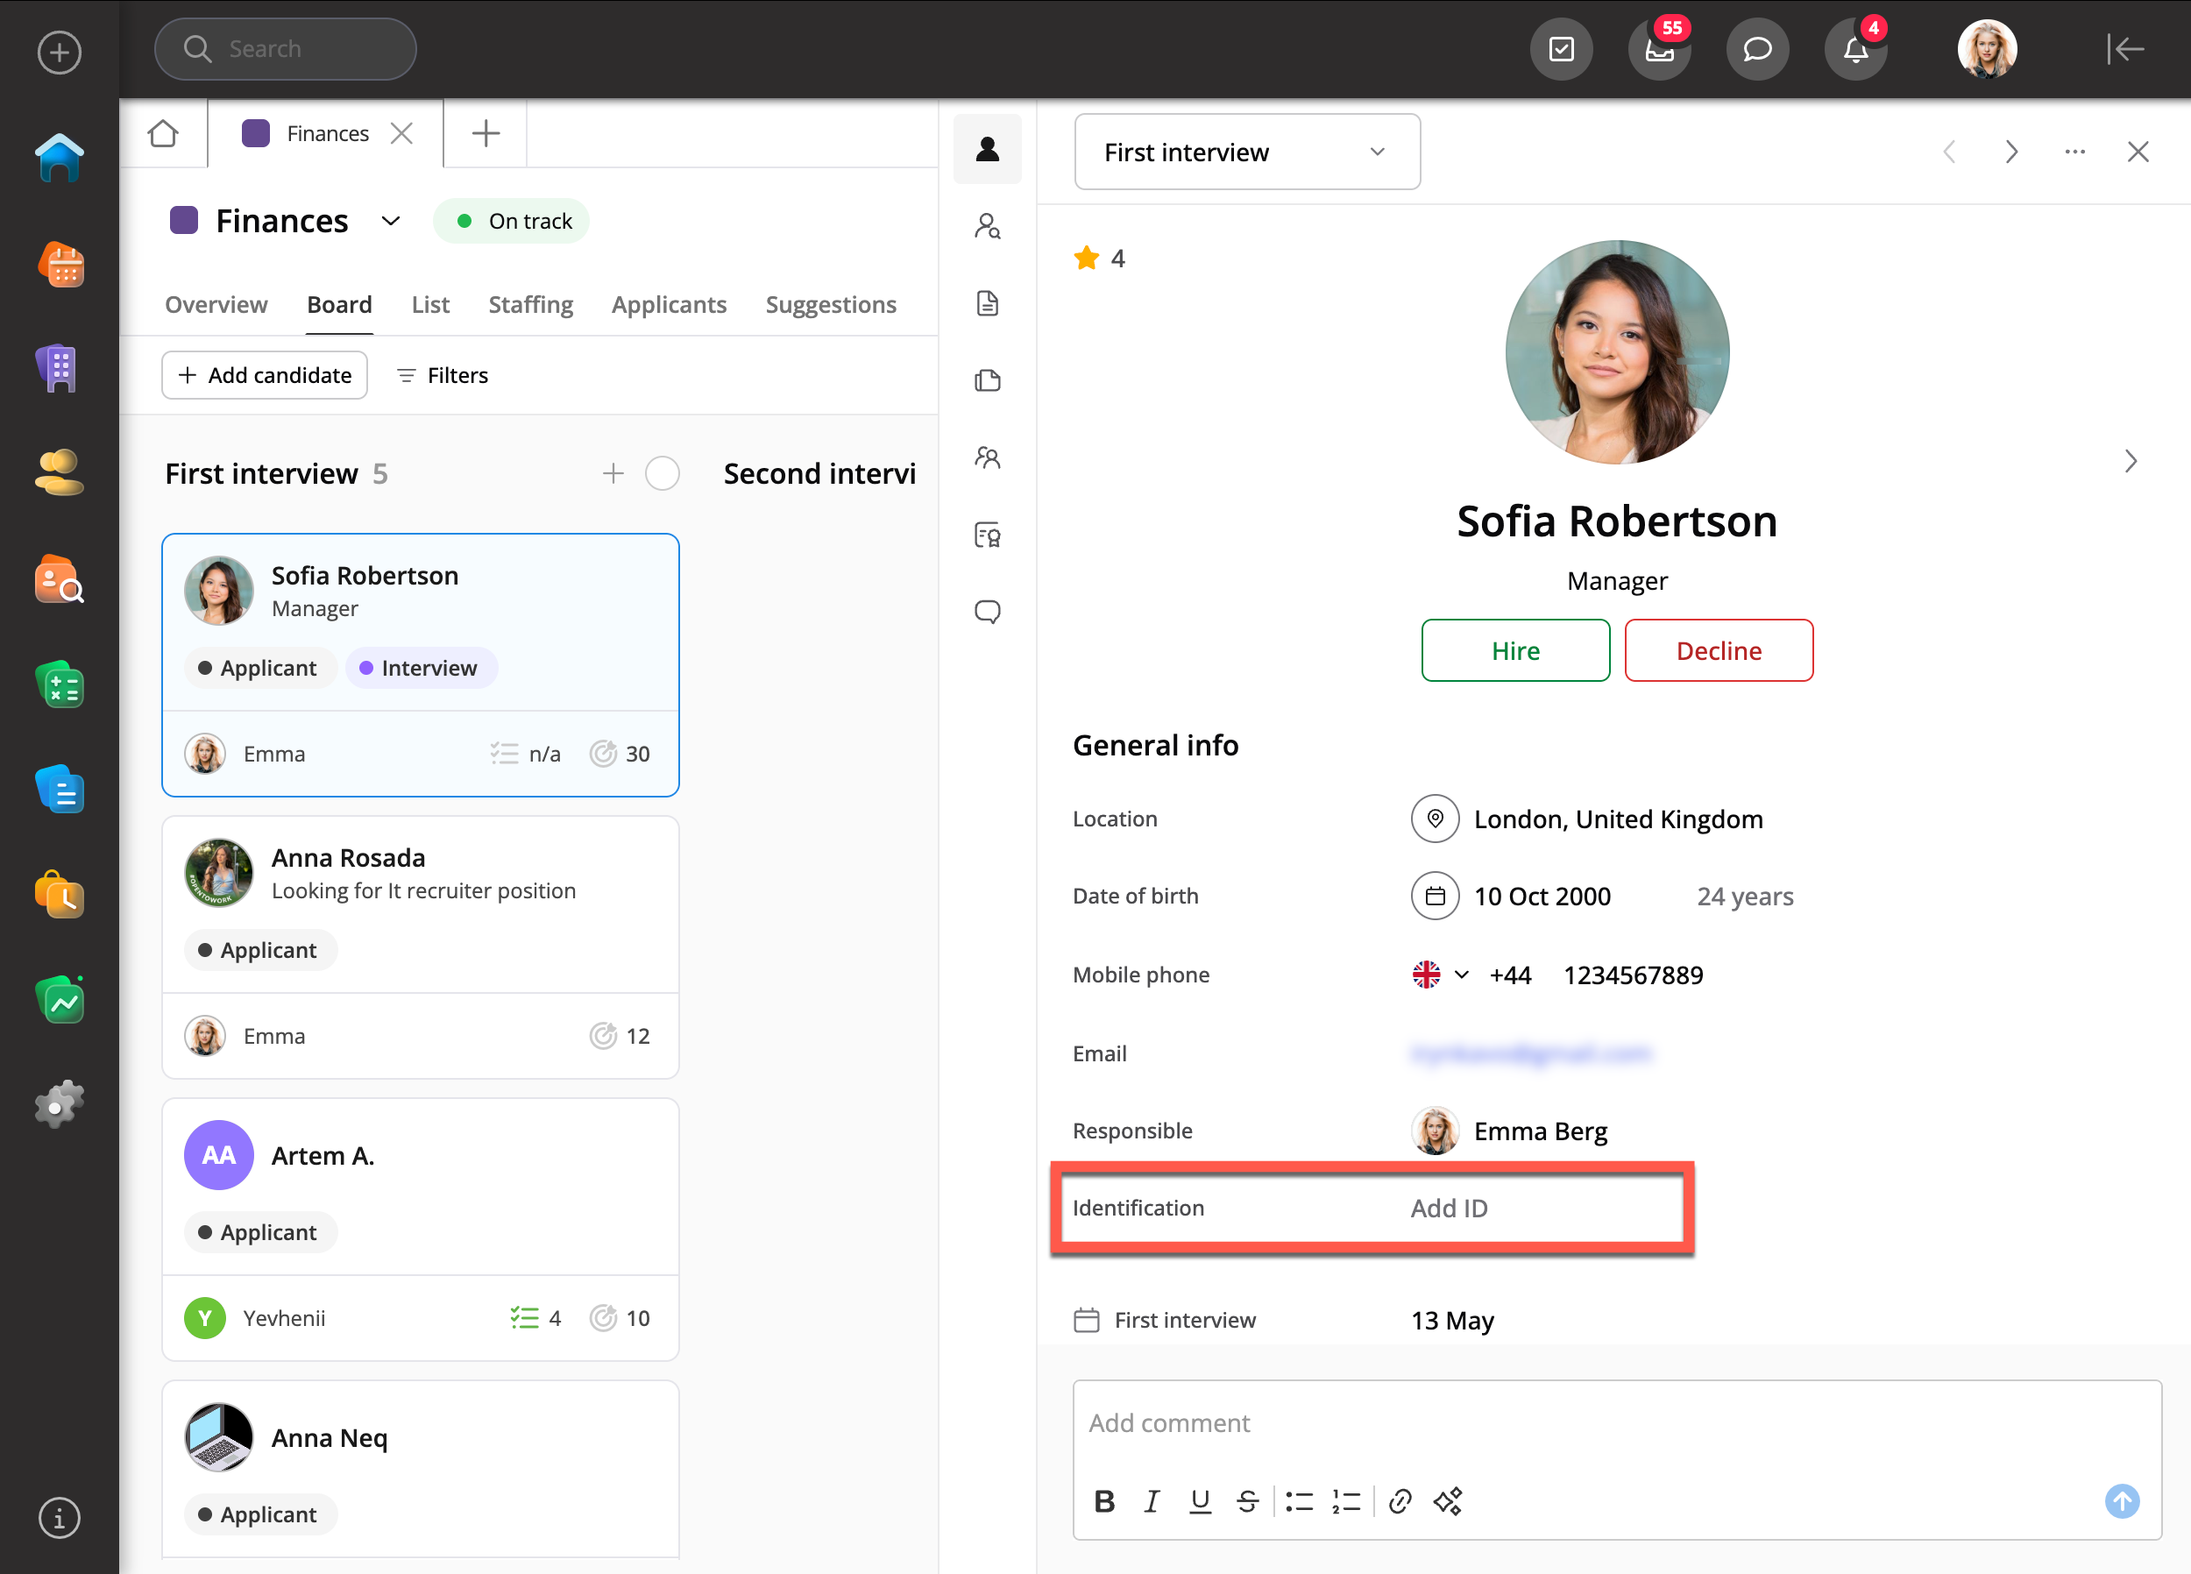
Task: Switch to the Staffing tab
Action: pyautogui.click(x=530, y=304)
